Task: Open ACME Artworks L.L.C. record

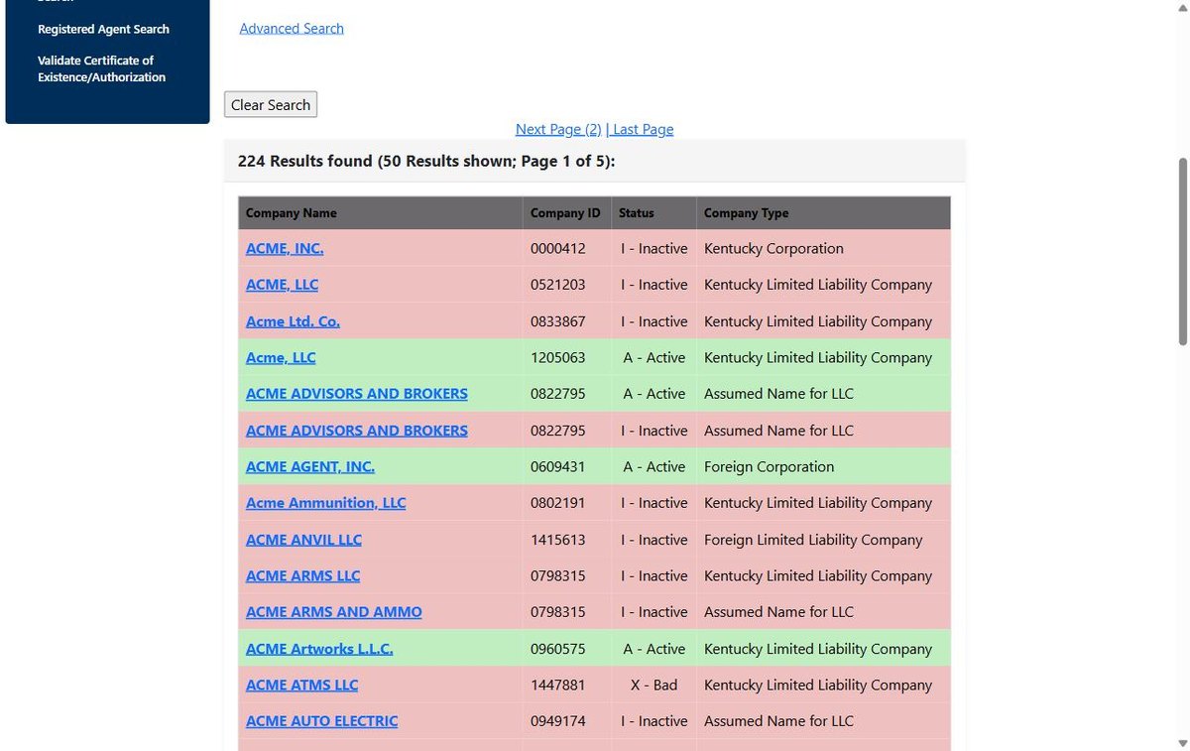Action: [319, 649]
